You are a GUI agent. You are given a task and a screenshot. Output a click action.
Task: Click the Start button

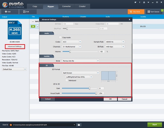pos(155,124)
